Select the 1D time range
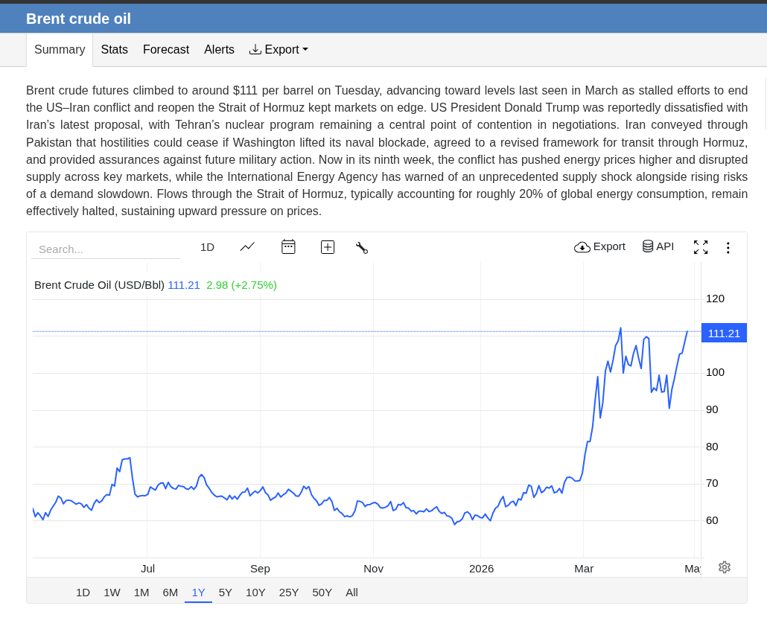The image size is (767, 626). coord(83,593)
